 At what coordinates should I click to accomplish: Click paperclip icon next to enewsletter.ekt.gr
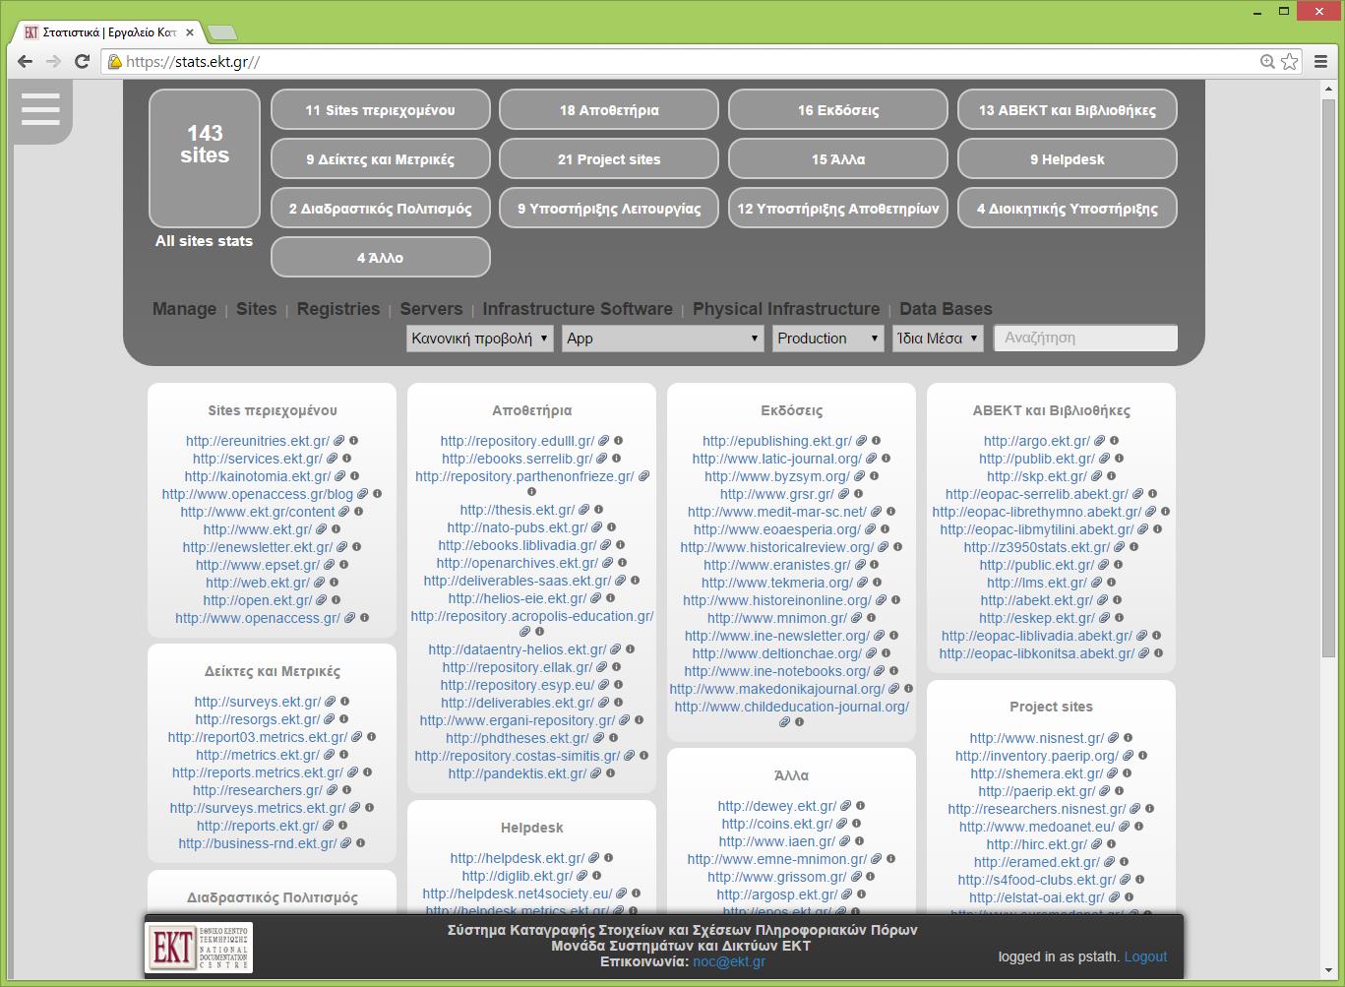[x=341, y=547]
